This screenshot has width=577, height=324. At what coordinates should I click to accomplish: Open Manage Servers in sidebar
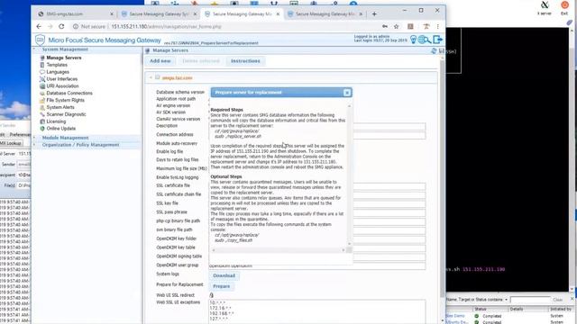pos(64,58)
